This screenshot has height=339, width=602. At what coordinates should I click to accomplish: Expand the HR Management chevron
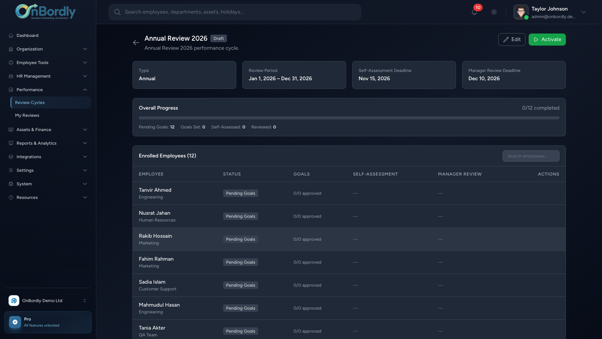pyautogui.click(x=85, y=76)
